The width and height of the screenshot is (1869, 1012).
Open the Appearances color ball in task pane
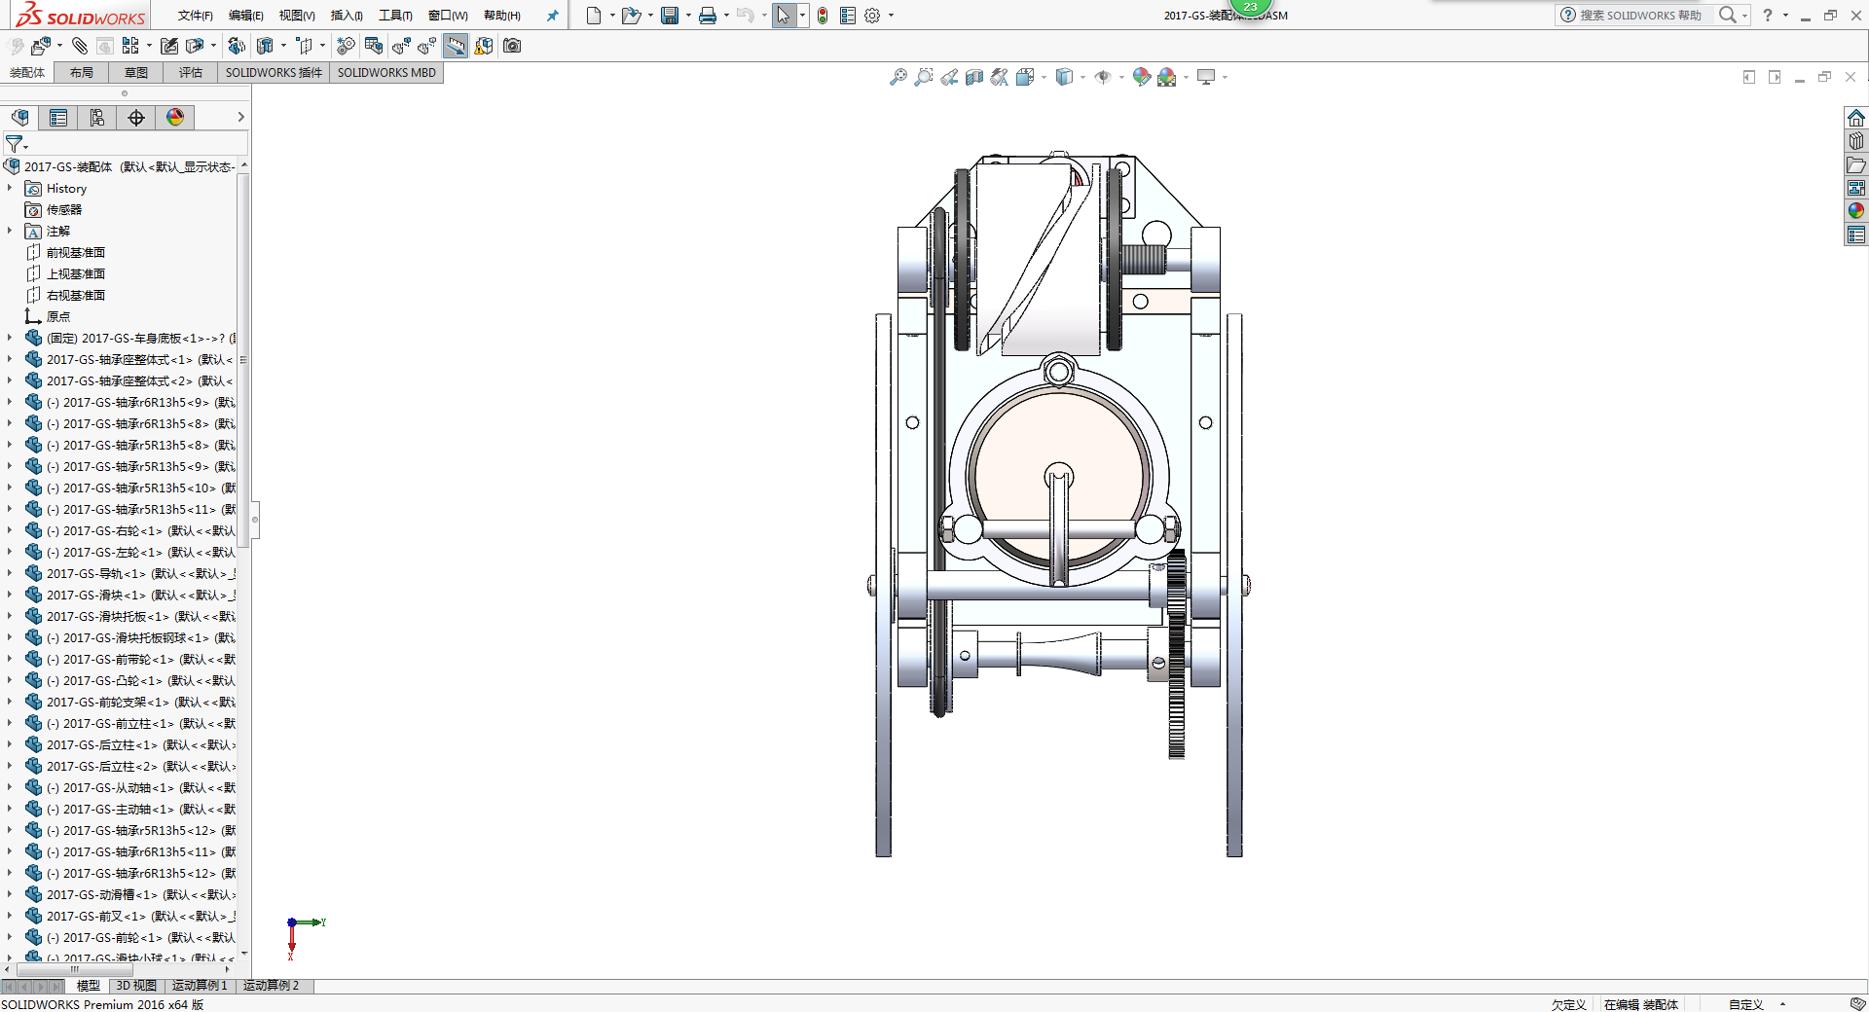1856,211
